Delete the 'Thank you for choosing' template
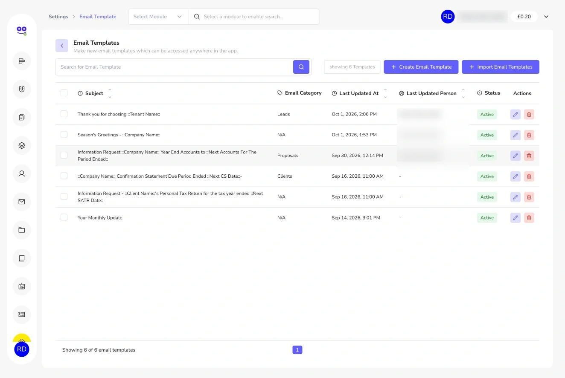 pos(529,114)
